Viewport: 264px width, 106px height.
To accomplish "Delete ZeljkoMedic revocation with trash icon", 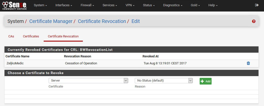I will (x=248, y=63).
